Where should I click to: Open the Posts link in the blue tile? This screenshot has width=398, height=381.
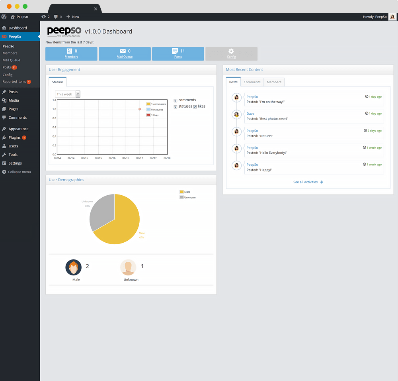point(178,57)
